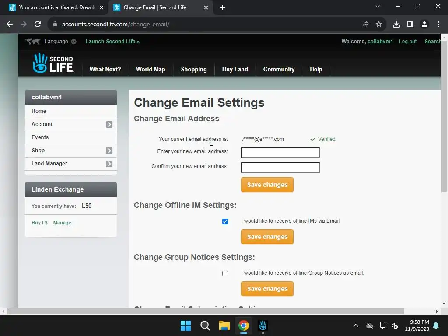448x336 pixels.
Task: Open a new browser tab
Action: pos(223,7)
